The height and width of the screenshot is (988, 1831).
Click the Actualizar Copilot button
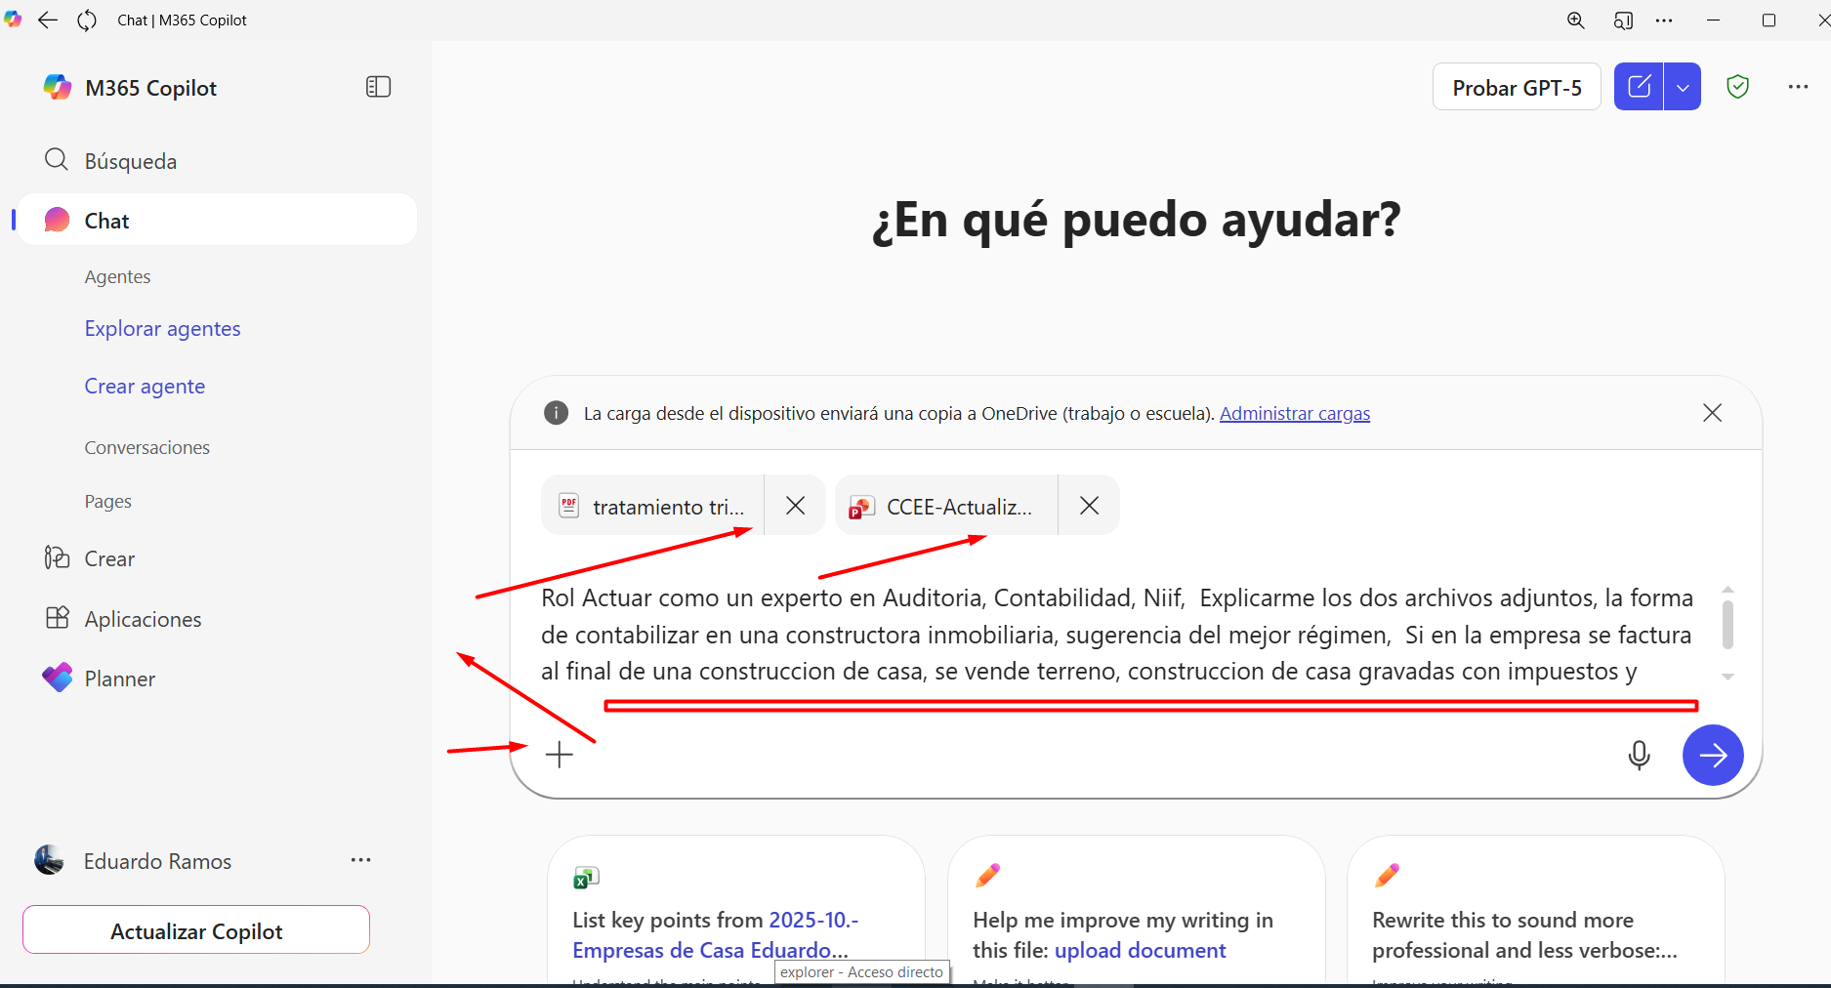(196, 930)
